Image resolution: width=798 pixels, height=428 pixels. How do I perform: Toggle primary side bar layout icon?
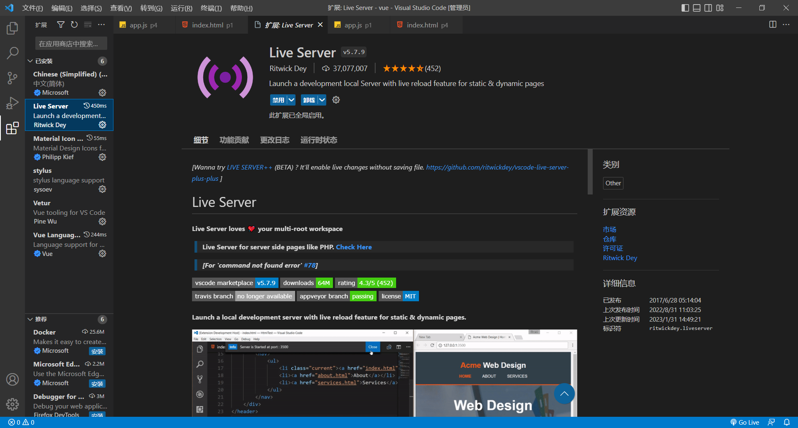pyautogui.click(x=685, y=8)
